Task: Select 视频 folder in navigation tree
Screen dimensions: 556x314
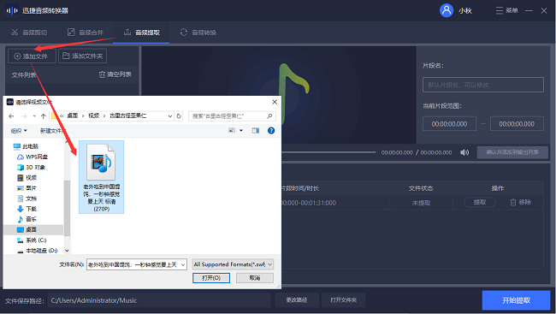Action: (27, 177)
